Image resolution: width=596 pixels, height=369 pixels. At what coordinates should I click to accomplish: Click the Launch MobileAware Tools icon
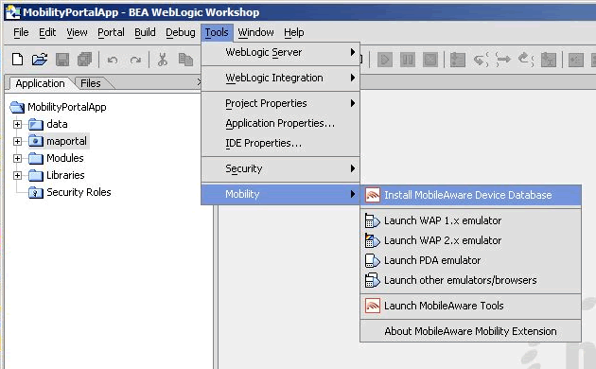[x=373, y=306]
